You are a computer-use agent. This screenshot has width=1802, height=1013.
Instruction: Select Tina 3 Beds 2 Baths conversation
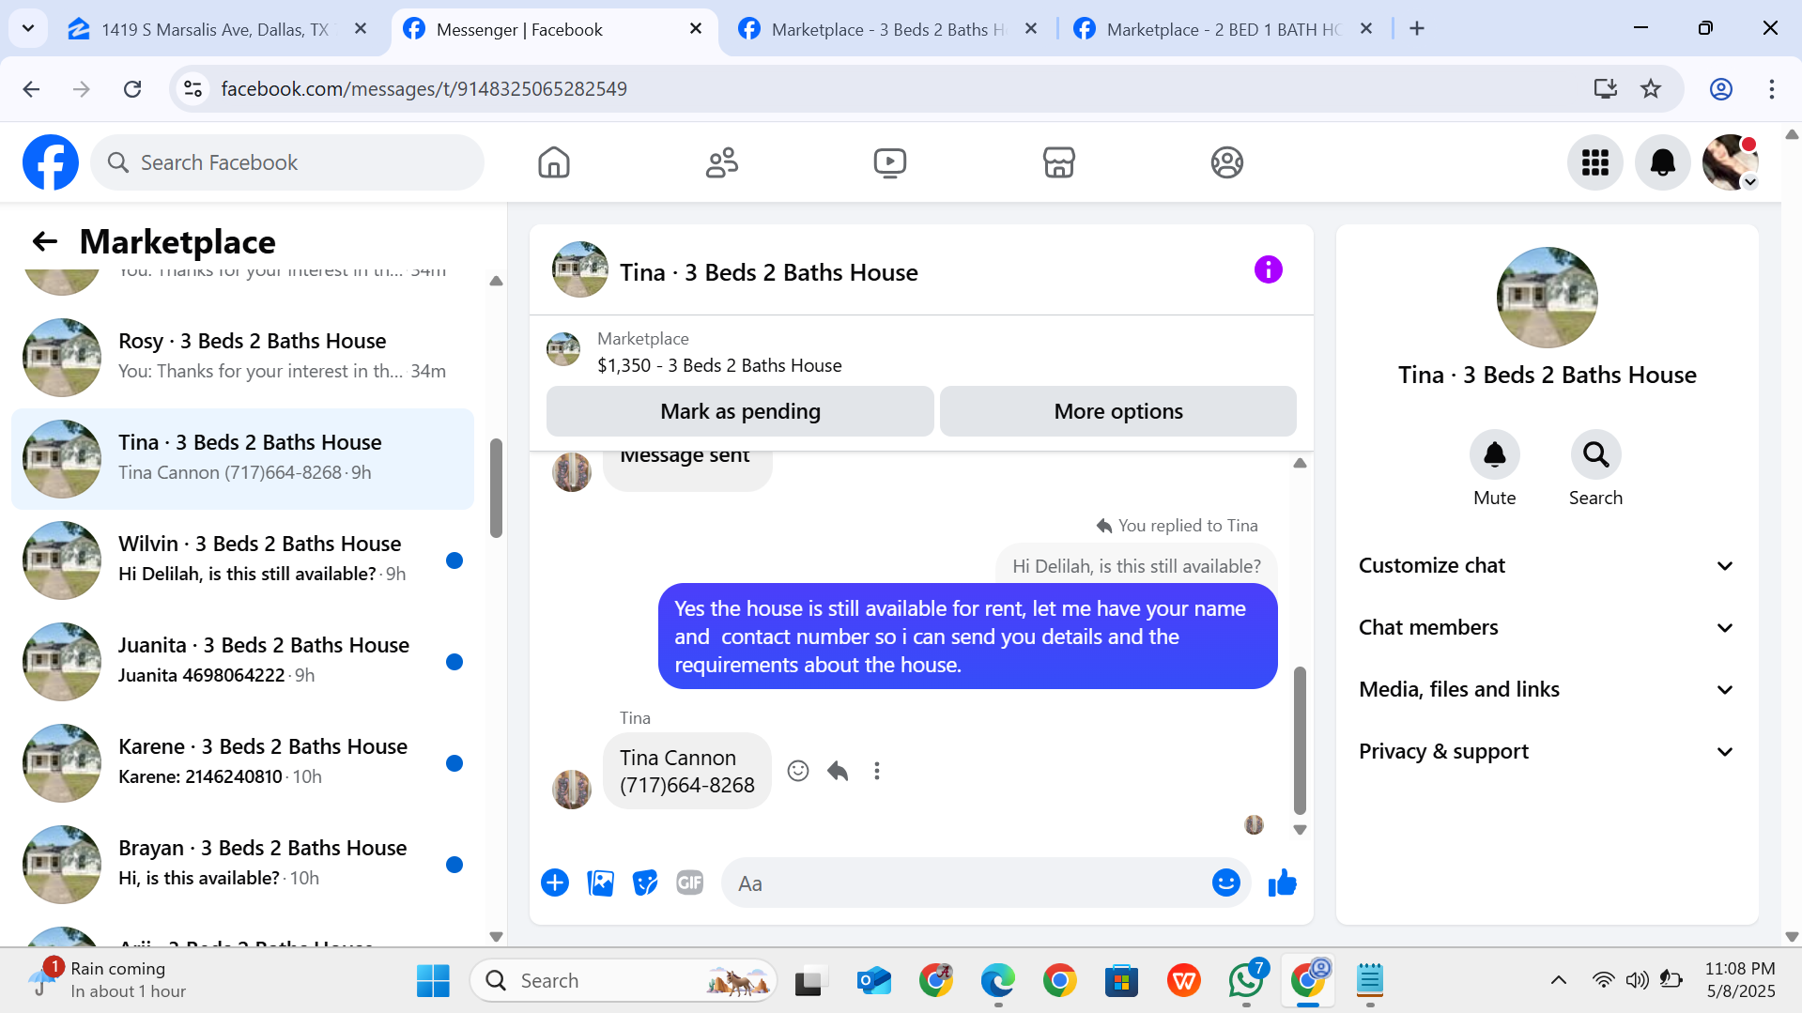[242, 459]
